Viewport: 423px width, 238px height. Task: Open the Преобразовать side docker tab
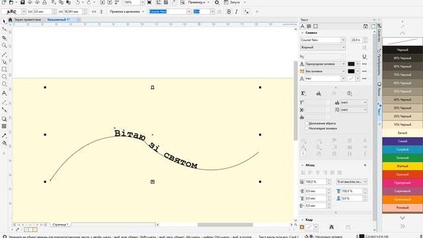coord(379,63)
